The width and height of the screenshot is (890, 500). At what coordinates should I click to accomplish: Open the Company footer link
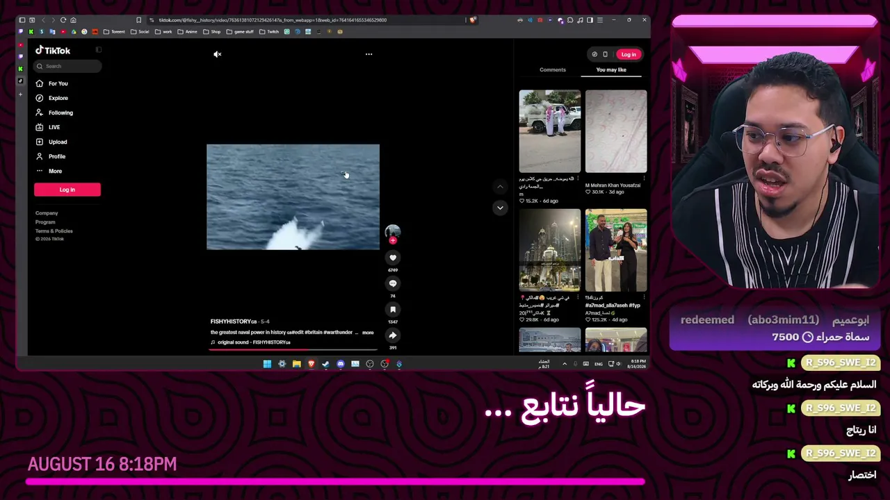(47, 213)
